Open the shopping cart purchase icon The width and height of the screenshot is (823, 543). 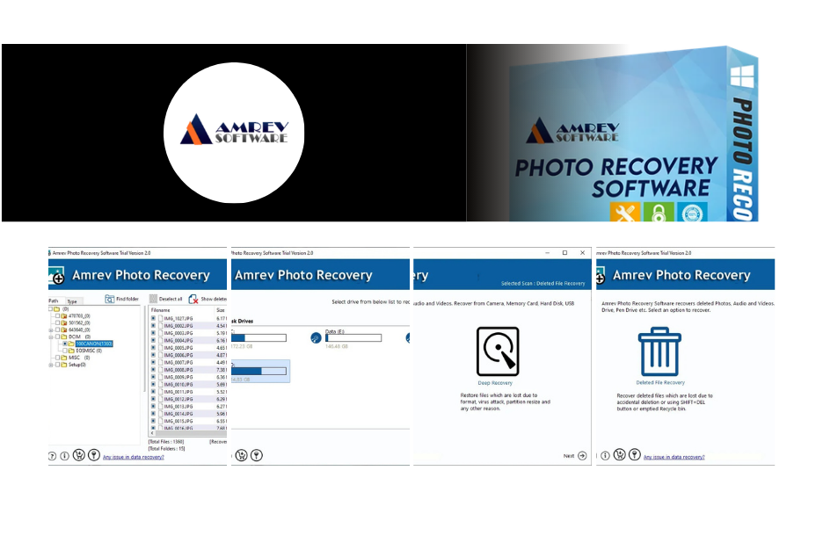pyautogui.click(x=79, y=454)
